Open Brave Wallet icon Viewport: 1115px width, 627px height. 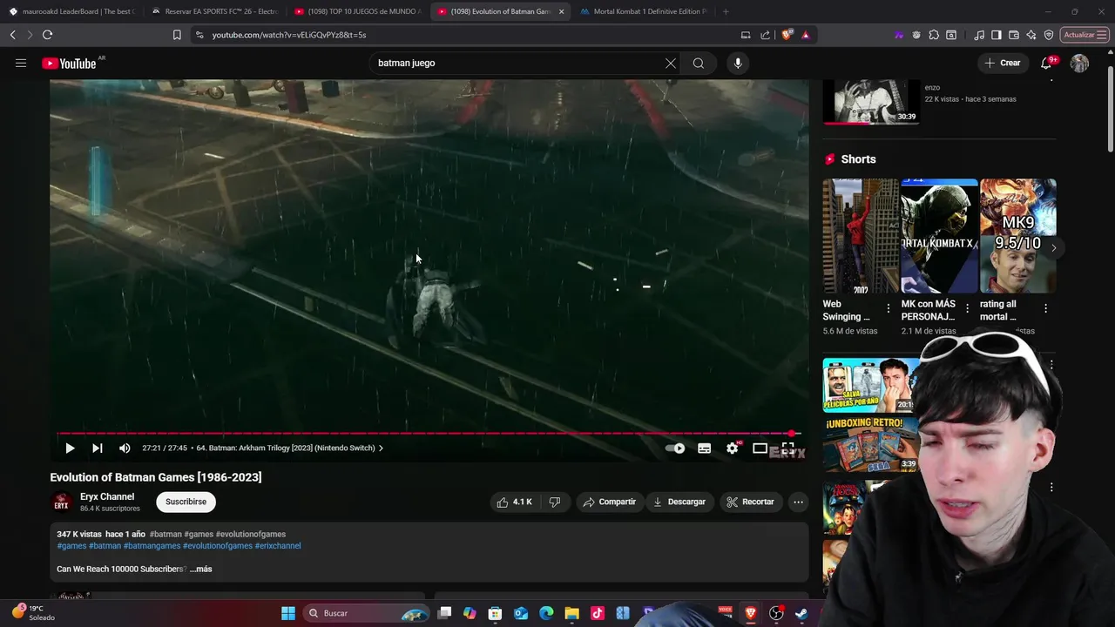pyautogui.click(x=1014, y=35)
